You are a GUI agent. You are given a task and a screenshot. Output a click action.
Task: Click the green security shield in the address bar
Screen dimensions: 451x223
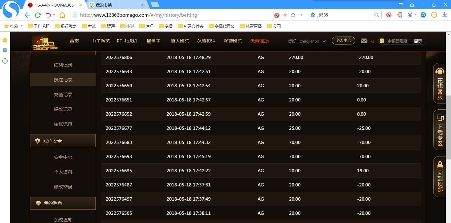tap(75, 15)
